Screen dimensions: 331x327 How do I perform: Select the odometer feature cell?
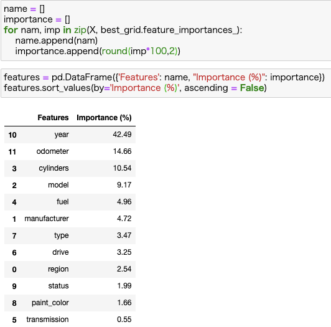click(52, 151)
